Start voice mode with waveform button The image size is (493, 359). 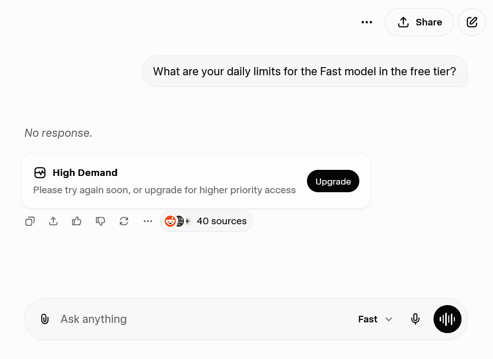447,319
